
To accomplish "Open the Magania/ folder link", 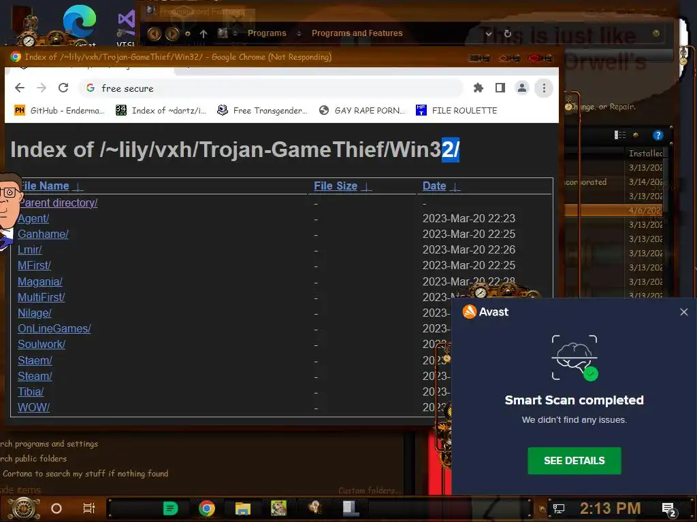I will (x=40, y=282).
